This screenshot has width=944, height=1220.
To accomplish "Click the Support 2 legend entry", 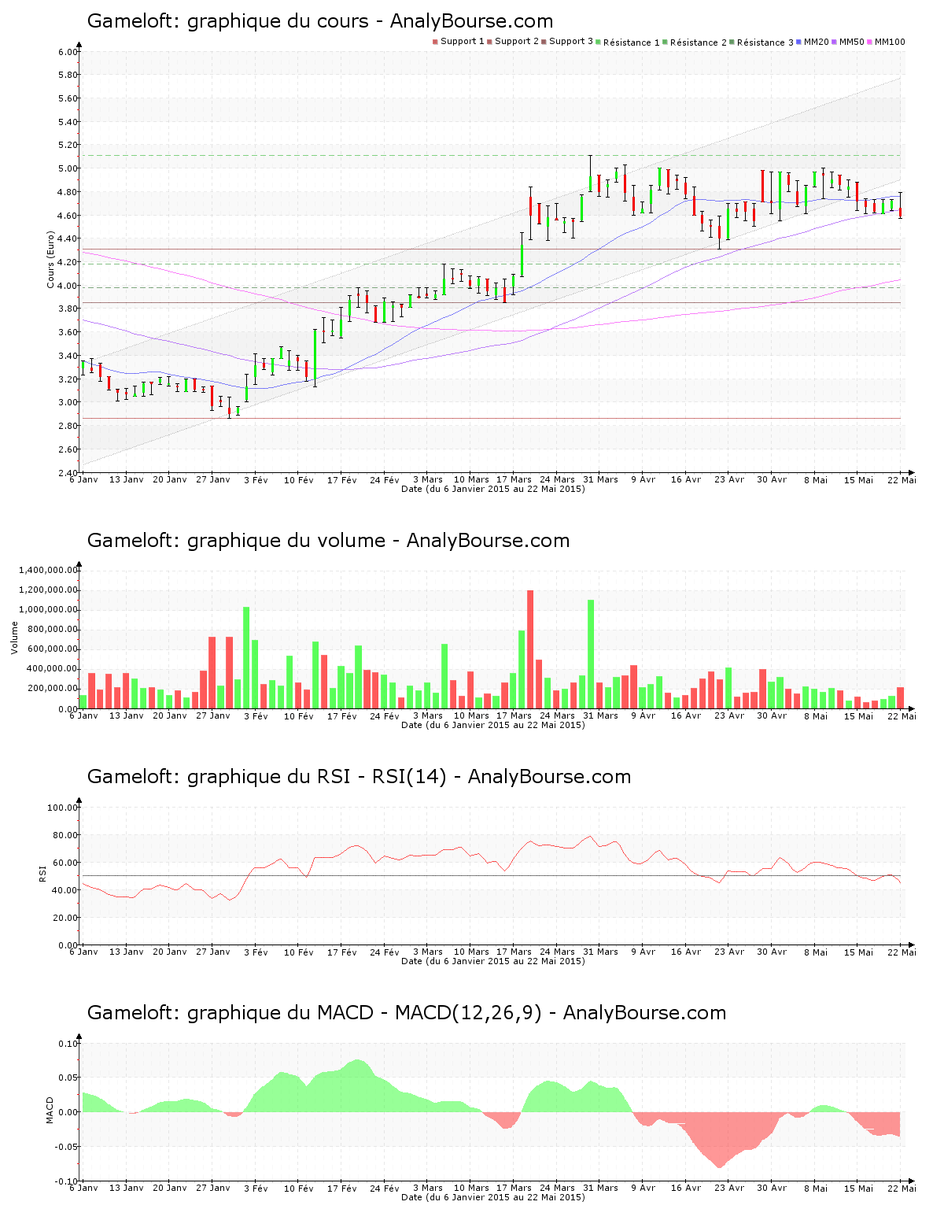I will pyautogui.click(x=513, y=42).
